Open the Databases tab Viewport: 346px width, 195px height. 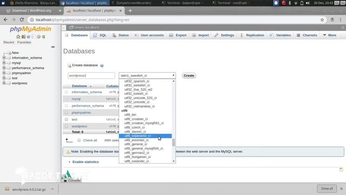(x=77, y=35)
